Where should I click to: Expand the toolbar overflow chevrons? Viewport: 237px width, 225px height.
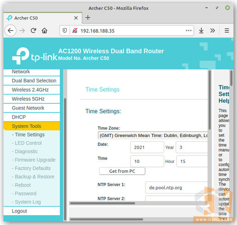[x=212, y=31]
